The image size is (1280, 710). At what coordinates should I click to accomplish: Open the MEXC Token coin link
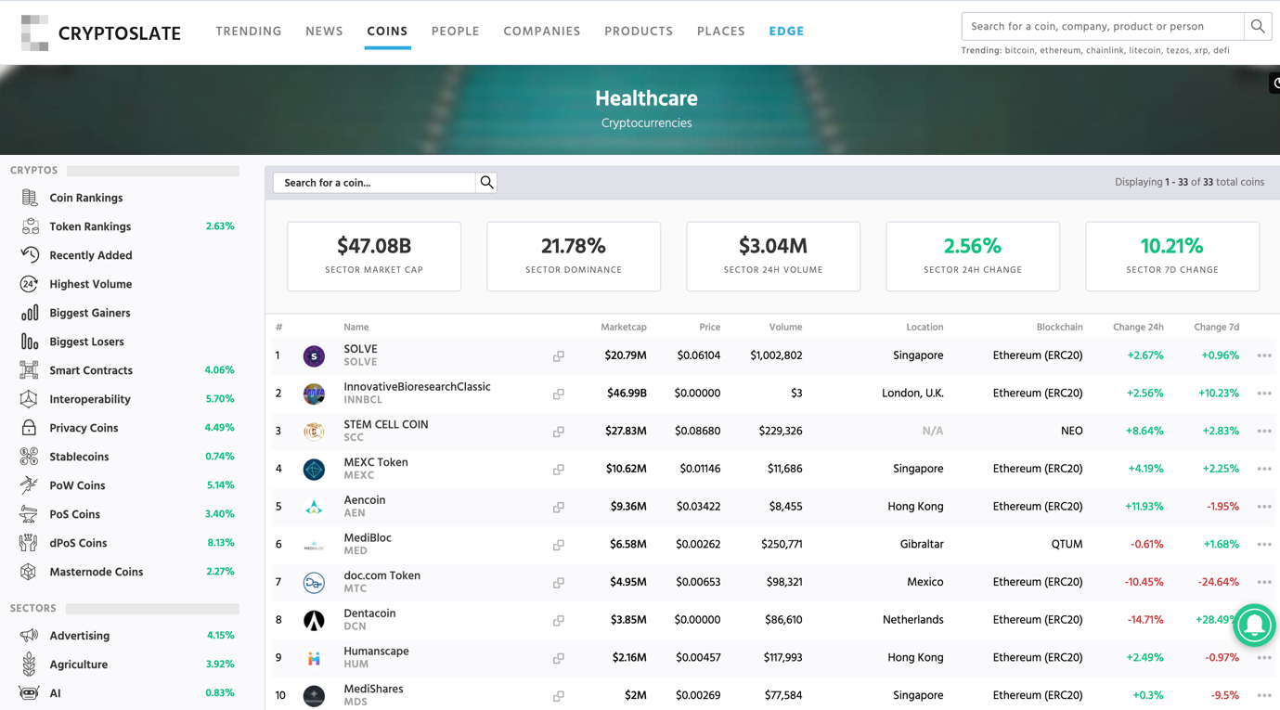(376, 462)
